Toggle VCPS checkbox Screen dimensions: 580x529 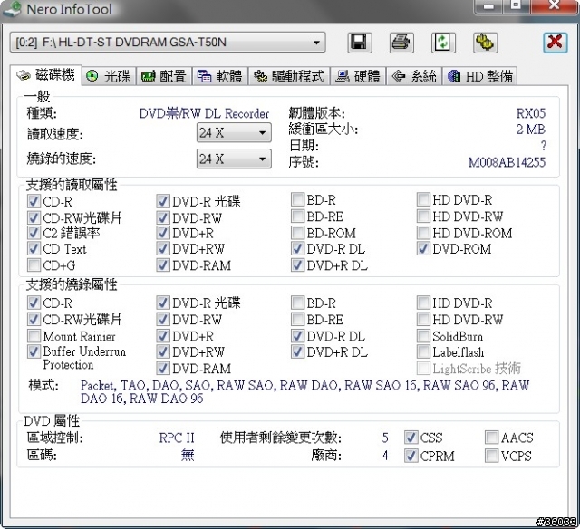(x=491, y=456)
